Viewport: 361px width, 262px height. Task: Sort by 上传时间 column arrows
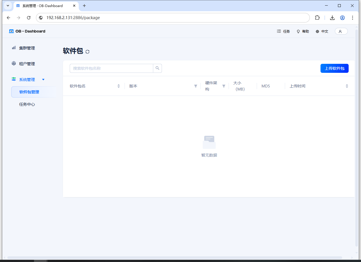point(347,86)
